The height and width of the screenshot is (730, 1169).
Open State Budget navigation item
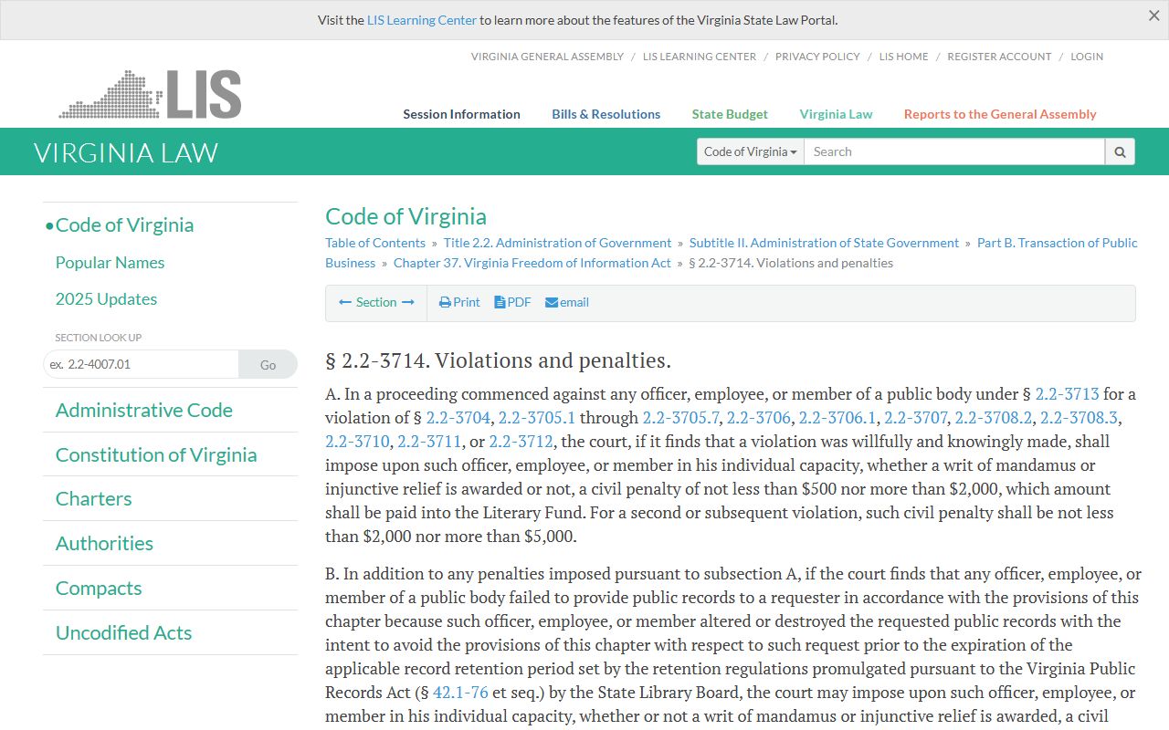point(730,114)
